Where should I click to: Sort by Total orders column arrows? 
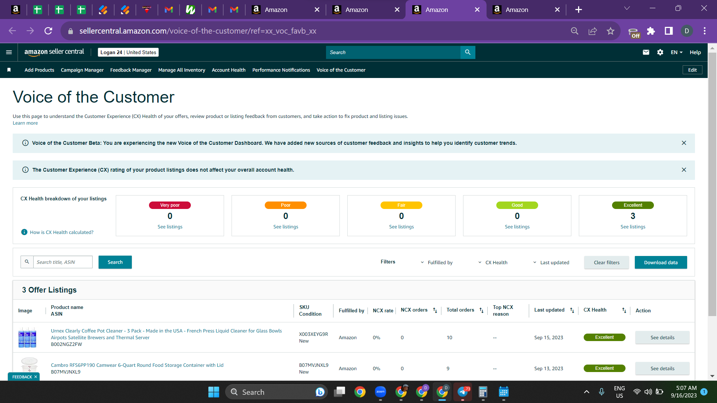[x=481, y=310]
